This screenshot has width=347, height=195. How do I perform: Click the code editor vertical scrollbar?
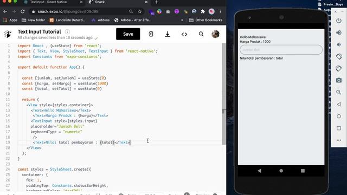[x=224, y=94]
